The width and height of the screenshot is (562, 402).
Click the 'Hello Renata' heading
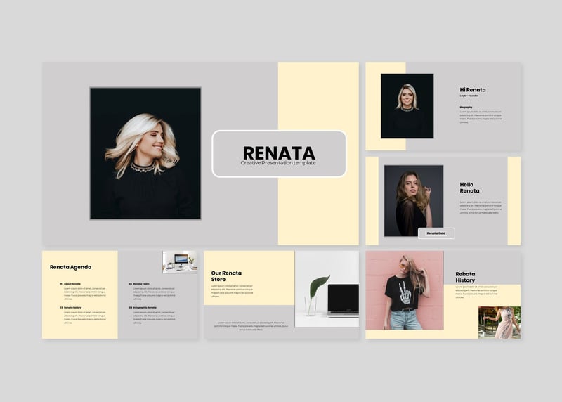click(x=469, y=188)
